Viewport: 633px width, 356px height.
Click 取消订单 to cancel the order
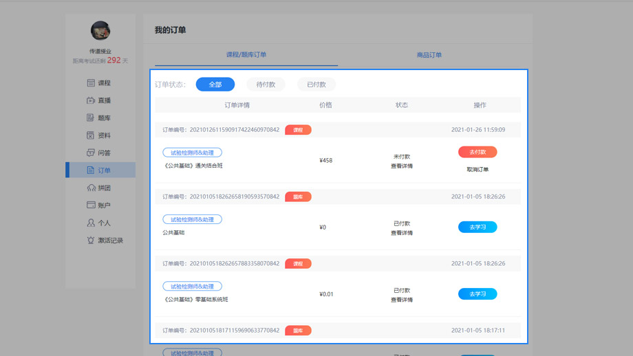click(x=478, y=170)
